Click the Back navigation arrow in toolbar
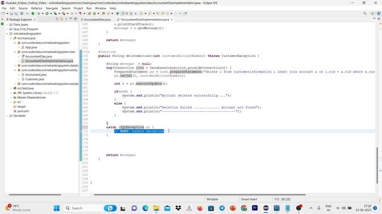382x214 pixels. [167, 14]
